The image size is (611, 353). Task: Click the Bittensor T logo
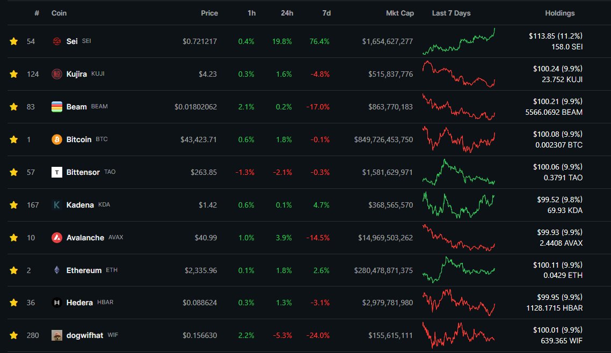[57, 172]
